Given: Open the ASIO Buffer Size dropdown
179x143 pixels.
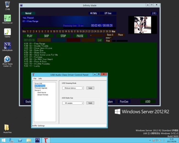Looking at the screenshot, I should 73,103.
